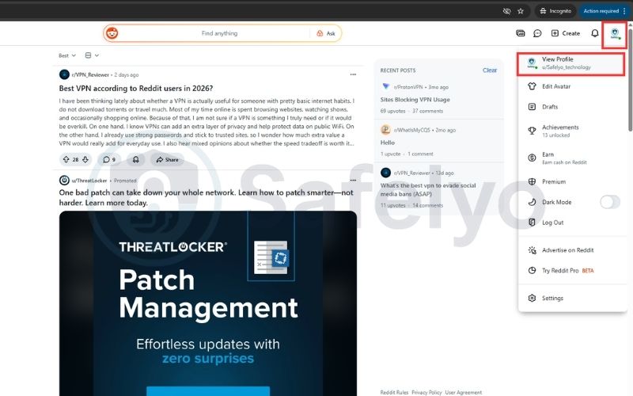
Task: Bookmark this page with the star icon
Action: point(521,11)
